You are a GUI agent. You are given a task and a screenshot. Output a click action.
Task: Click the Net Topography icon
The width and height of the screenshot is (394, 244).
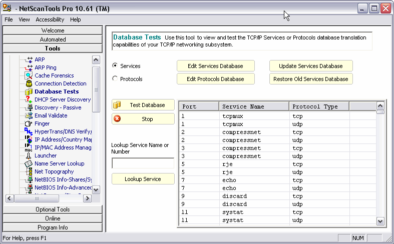[x=30, y=171]
